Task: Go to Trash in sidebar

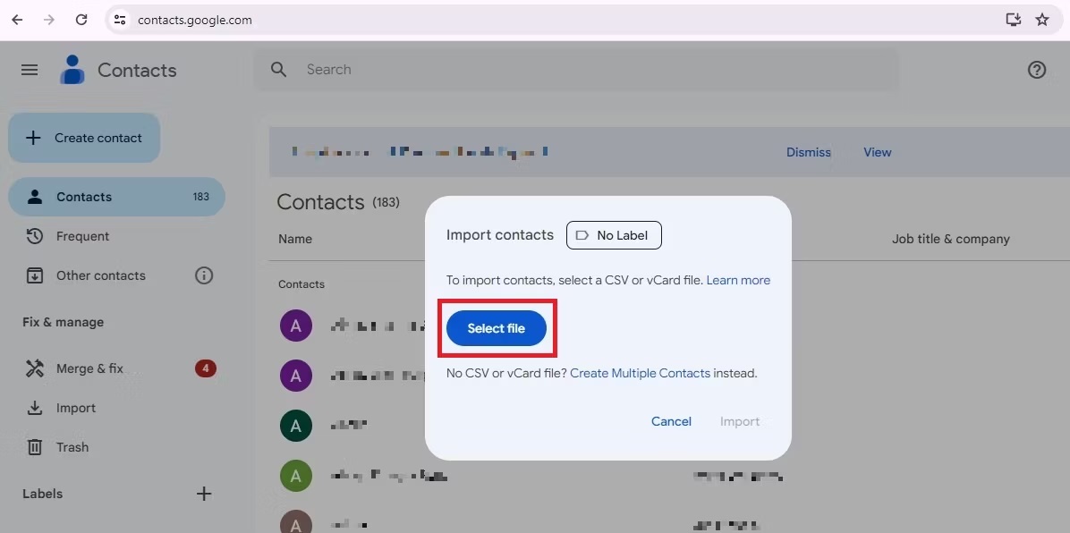Action: [72, 447]
